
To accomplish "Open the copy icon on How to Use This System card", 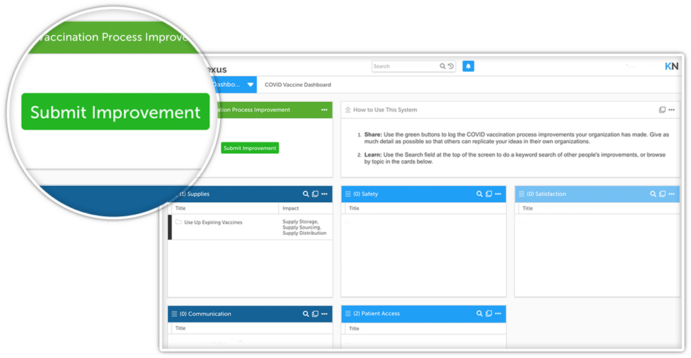I will [662, 110].
